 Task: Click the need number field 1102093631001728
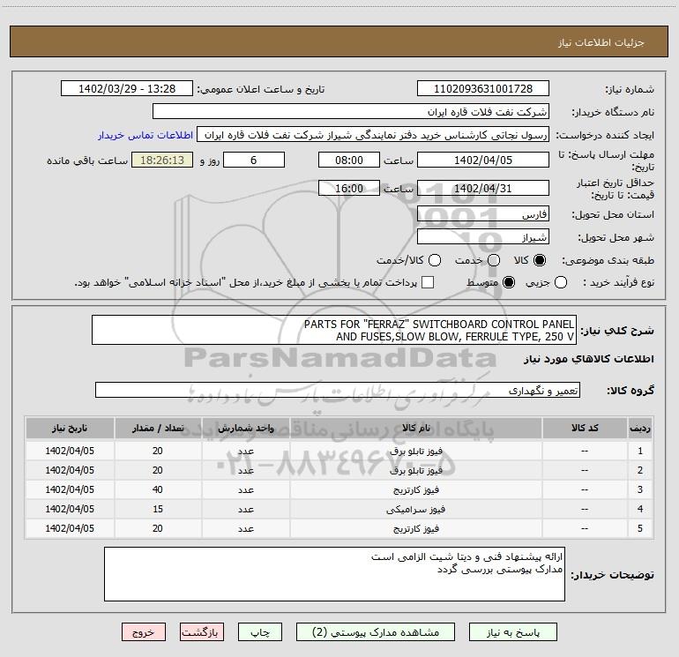483,89
